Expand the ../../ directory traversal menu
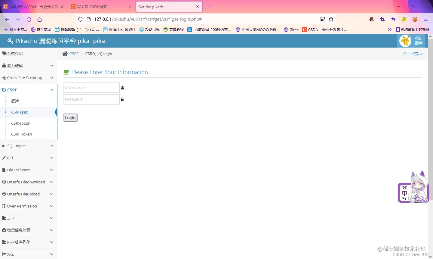433x259 pixels. click(x=28, y=218)
